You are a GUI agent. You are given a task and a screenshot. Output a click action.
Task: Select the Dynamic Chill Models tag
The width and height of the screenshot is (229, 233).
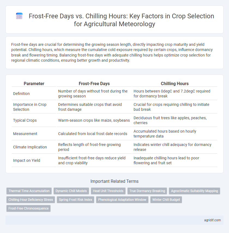[x=71, y=191]
